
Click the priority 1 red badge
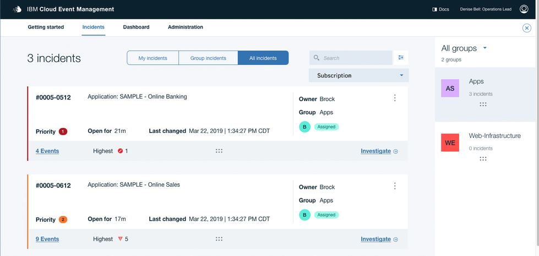[63, 131]
